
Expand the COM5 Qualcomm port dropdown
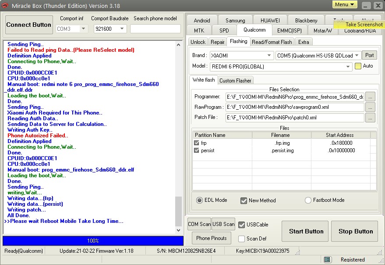click(357, 55)
